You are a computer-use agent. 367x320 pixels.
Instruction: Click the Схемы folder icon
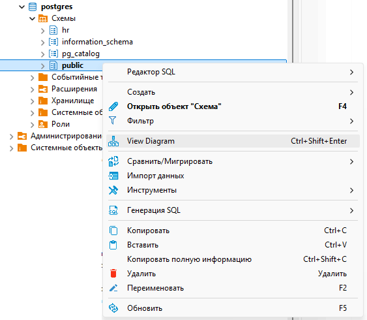click(43, 18)
